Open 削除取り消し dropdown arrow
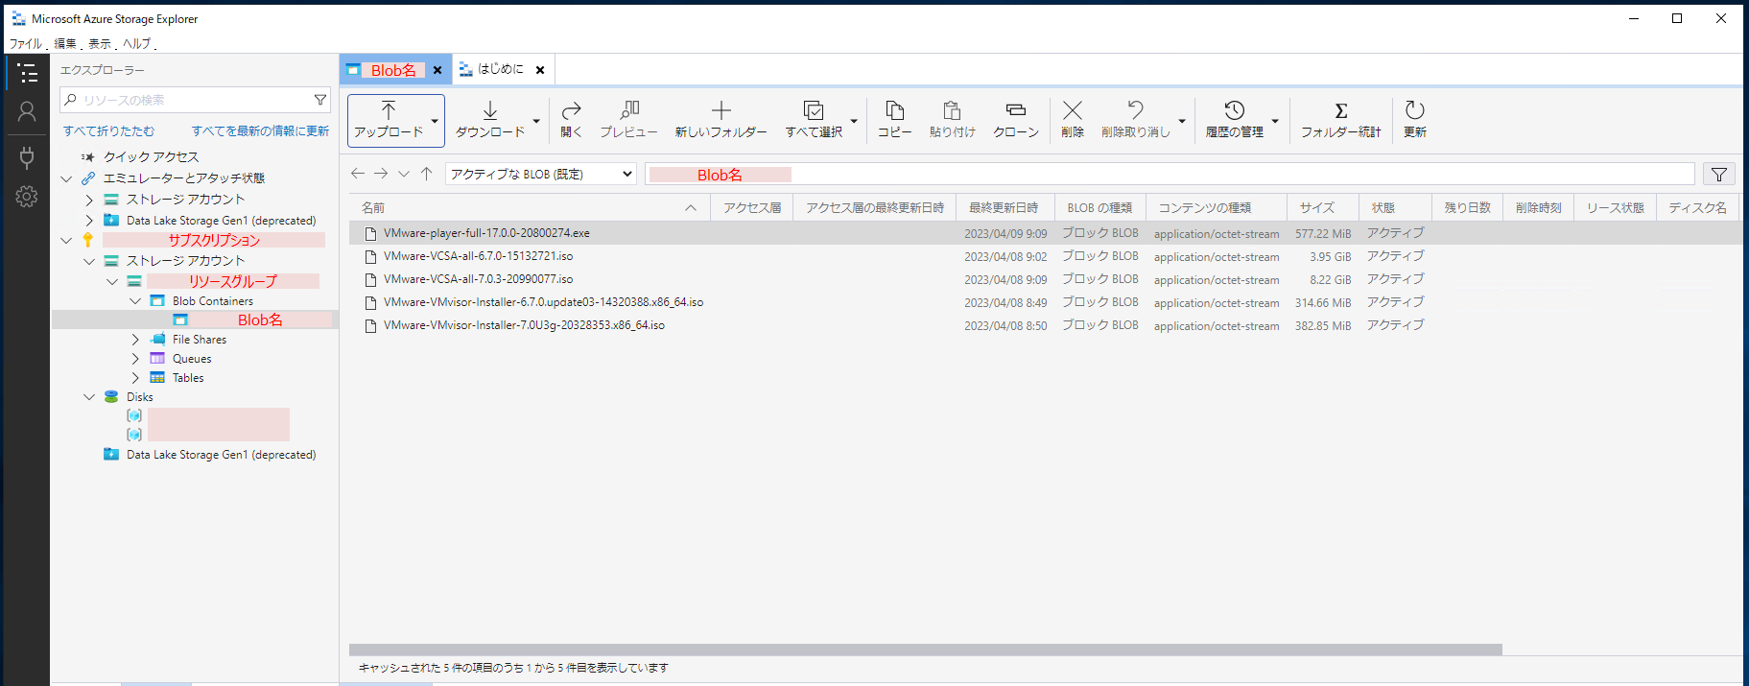The width and height of the screenshot is (1749, 686). pyautogui.click(x=1182, y=121)
